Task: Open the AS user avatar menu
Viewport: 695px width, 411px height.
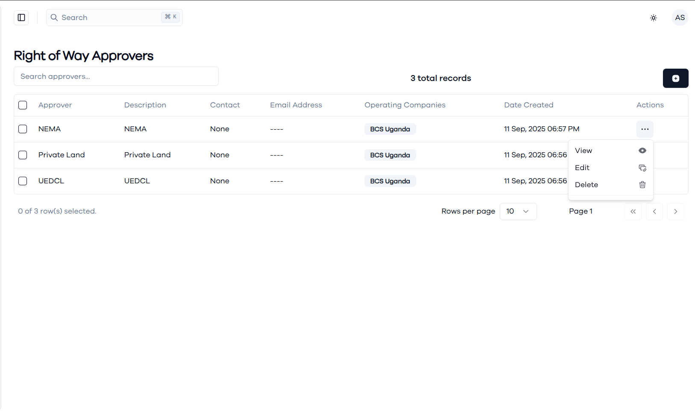Action: tap(680, 17)
